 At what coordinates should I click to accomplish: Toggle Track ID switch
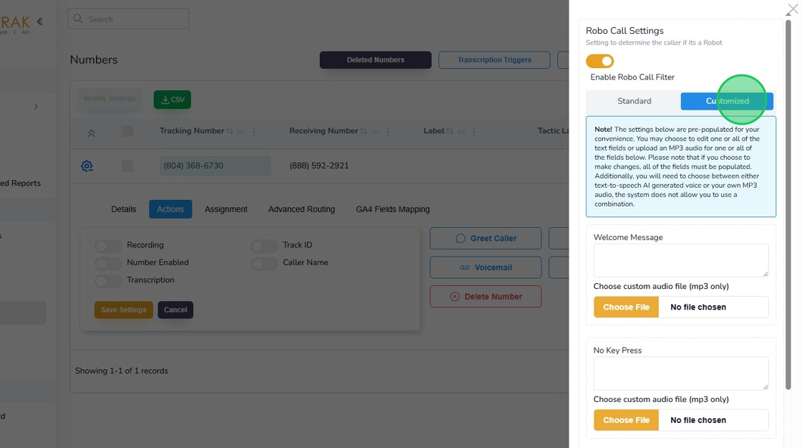pyautogui.click(x=264, y=246)
